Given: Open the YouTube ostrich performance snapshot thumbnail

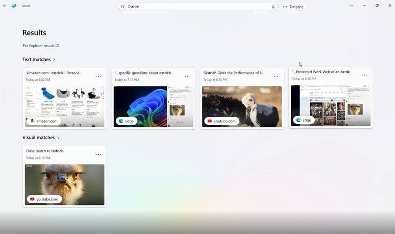Looking at the screenshot, I should [242, 107].
